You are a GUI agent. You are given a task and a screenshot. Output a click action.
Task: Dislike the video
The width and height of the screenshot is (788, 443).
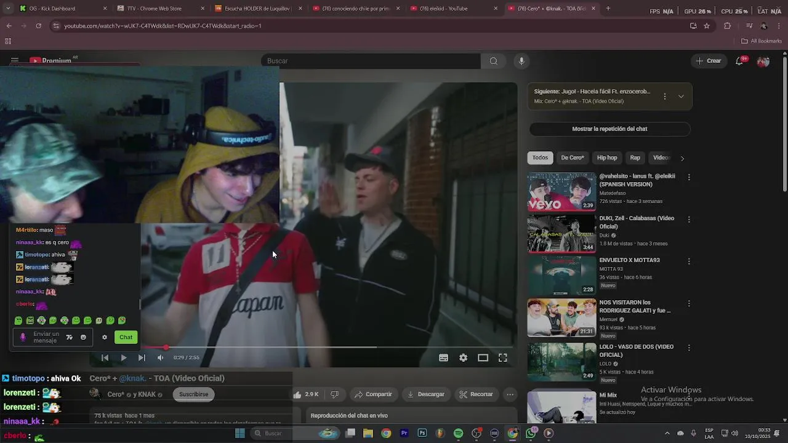coord(334,394)
